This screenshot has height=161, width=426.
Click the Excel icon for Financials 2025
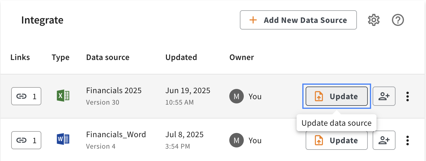[63, 96]
